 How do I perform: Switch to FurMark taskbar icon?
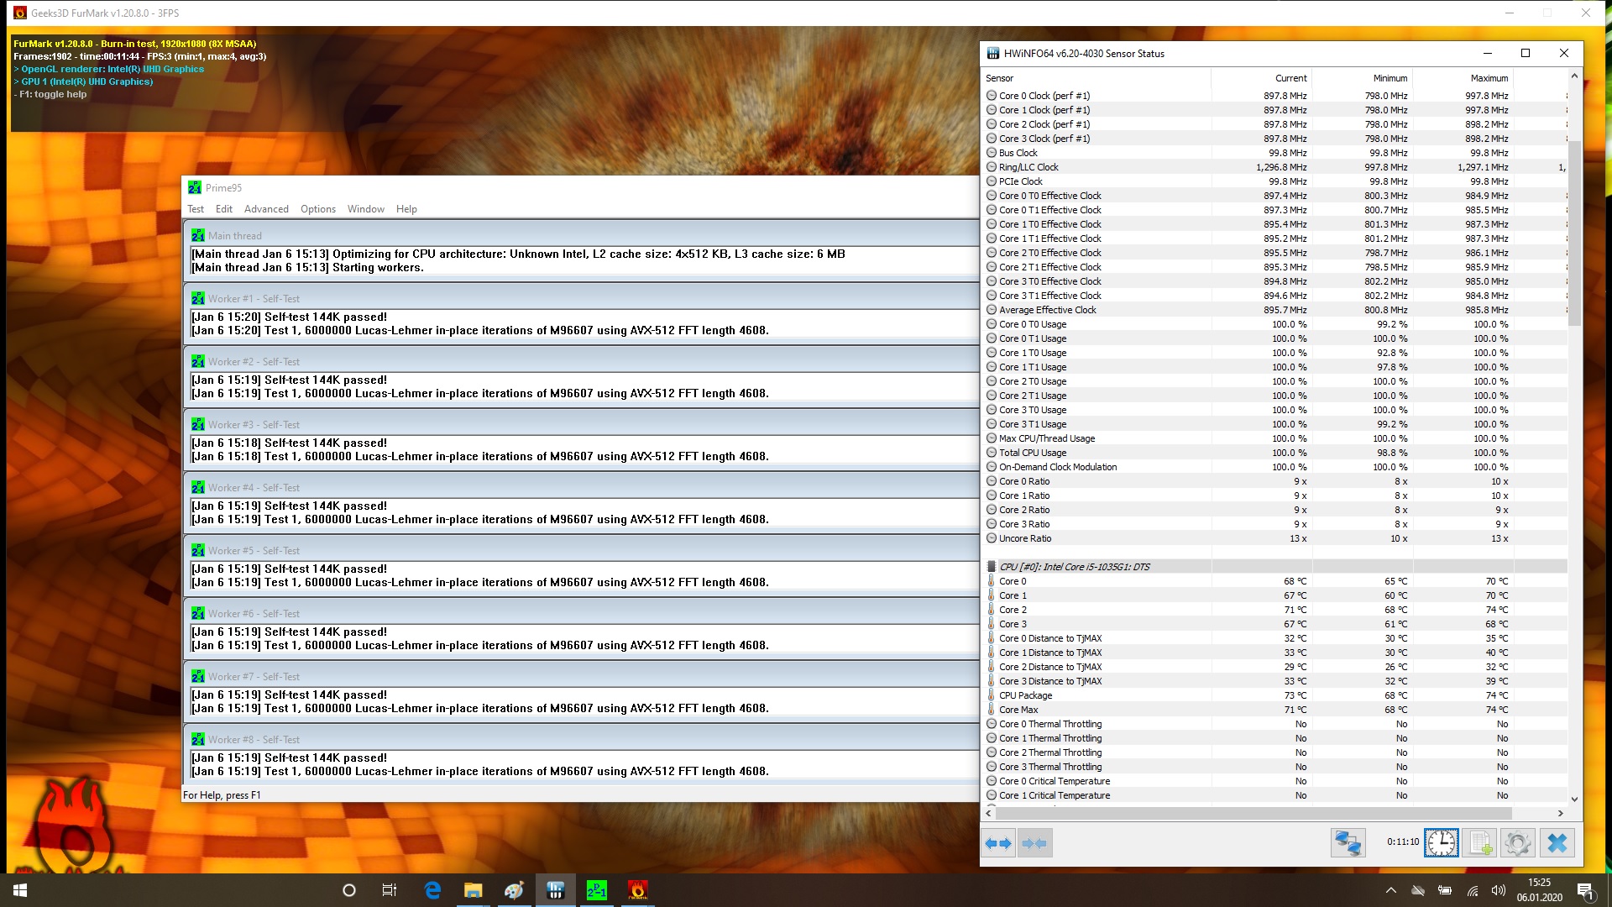[638, 890]
